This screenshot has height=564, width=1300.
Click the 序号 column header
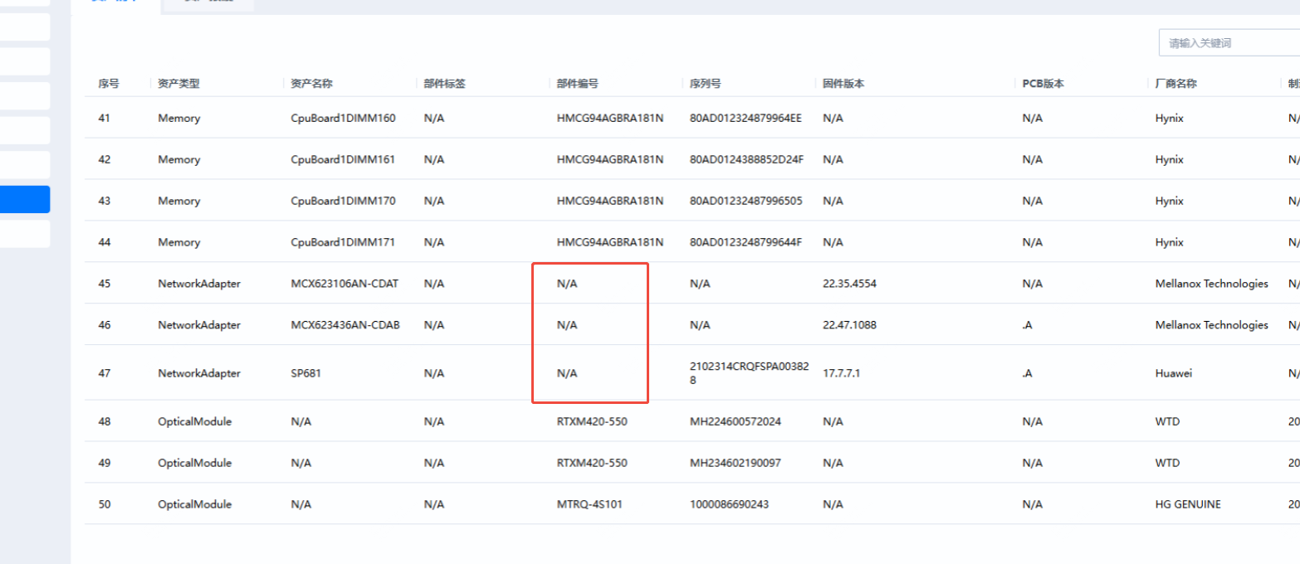109,84
